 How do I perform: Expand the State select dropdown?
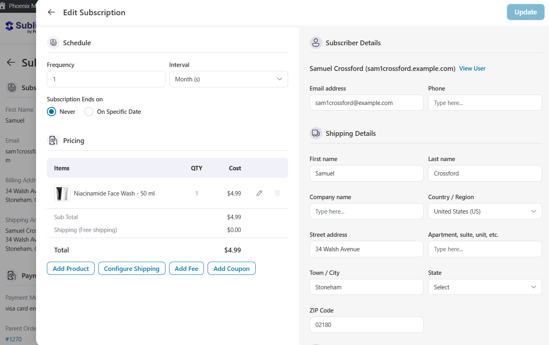tap(485, 287)
